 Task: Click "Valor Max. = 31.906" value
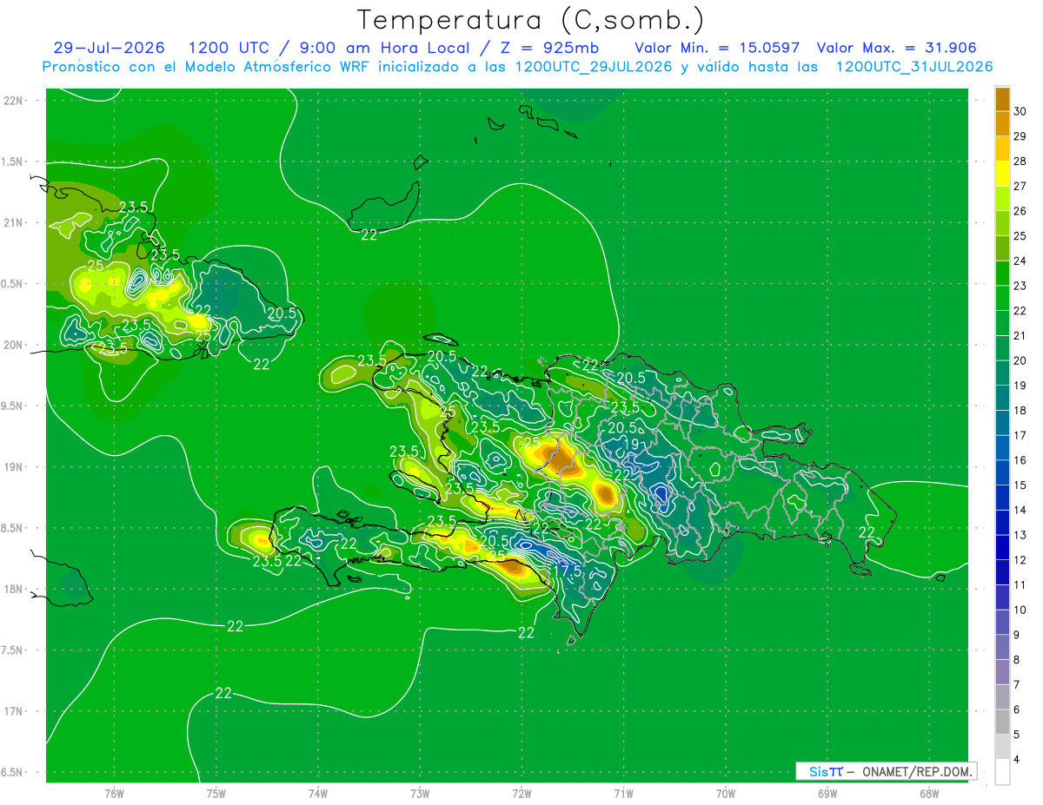pyautogui.click(x=897, y=48)
